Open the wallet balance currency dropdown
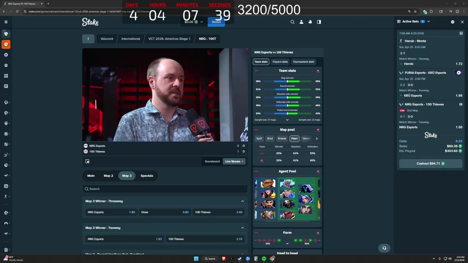This screenshot has height=263, width=468. pyautogui.click(x=193, y=22)
